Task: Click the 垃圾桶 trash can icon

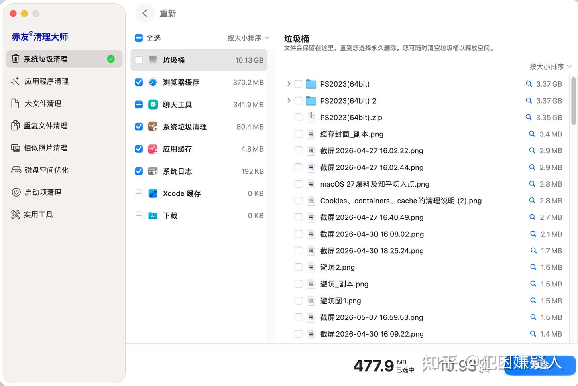Action: pos(153,60)
